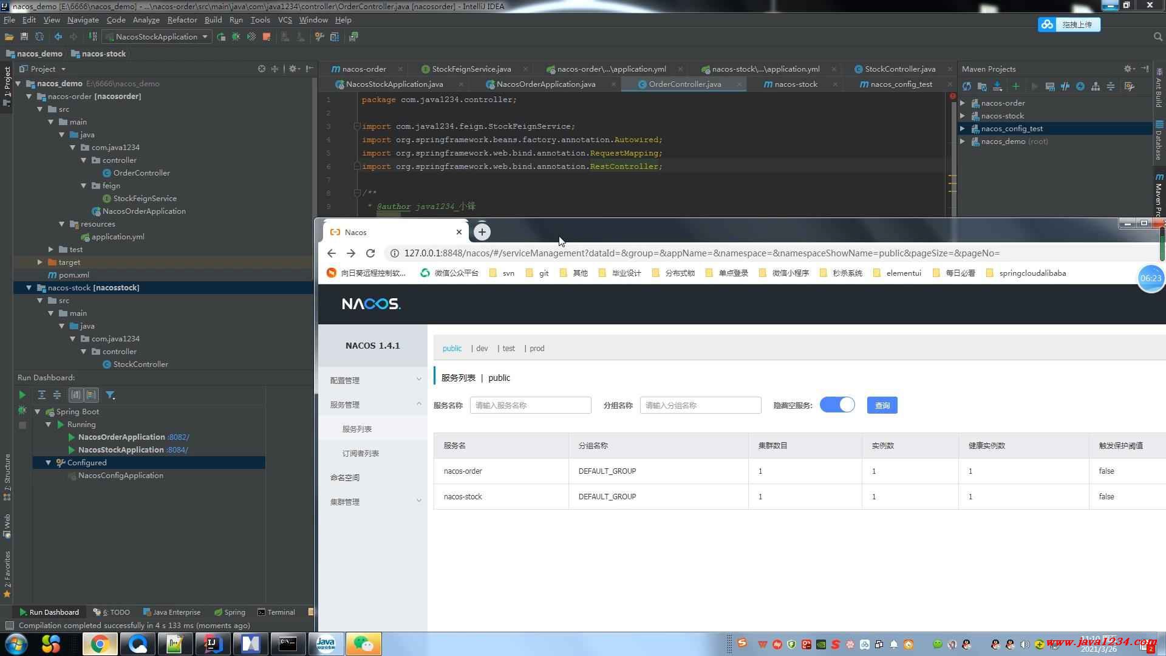Toggle group by status button in Run Dashboard

91,395
